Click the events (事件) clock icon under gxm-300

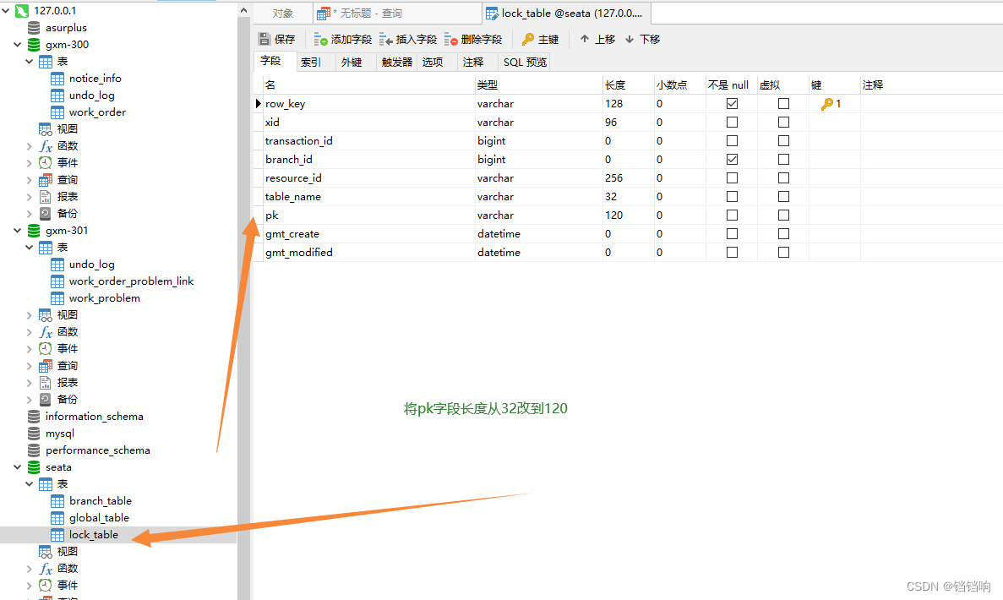point(46,163)
